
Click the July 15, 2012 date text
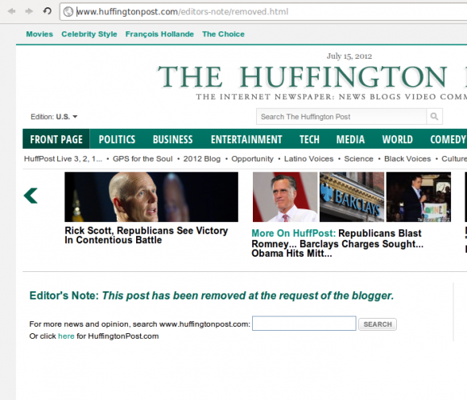tap(349, 56)
